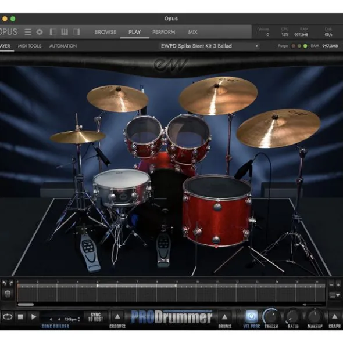Screen dimensions: 343x343
Task: Click the stop playback button
Action: [x=20, y=317]
